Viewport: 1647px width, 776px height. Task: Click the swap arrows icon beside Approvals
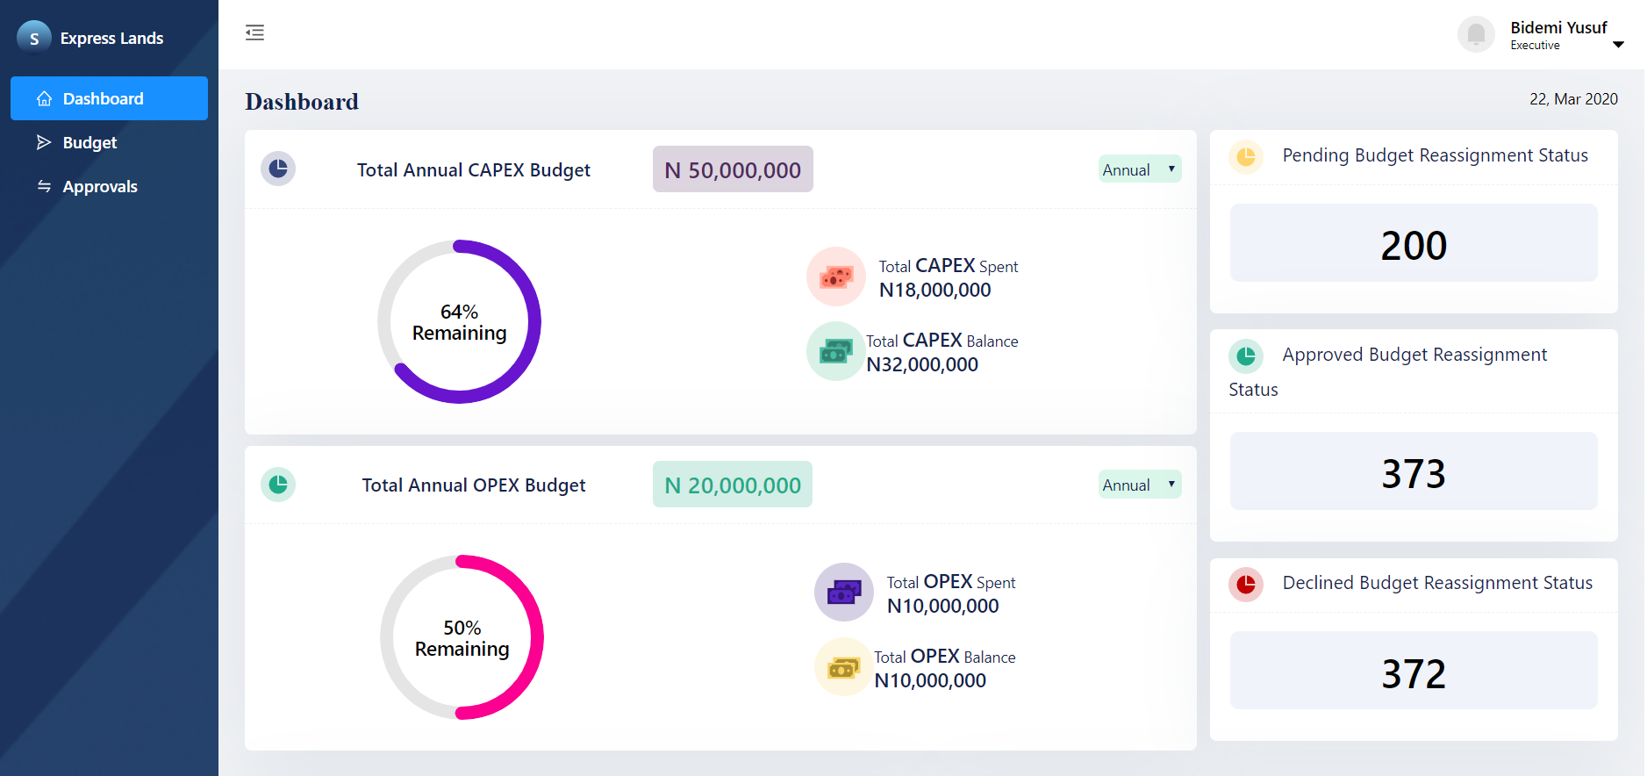coord(44,186)
